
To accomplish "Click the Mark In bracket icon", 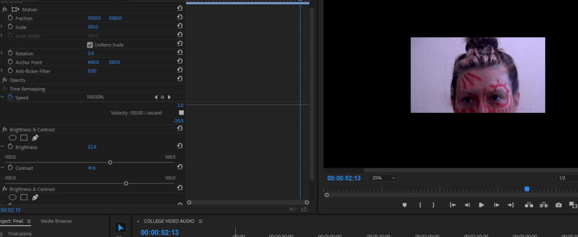I will [420, 205].
